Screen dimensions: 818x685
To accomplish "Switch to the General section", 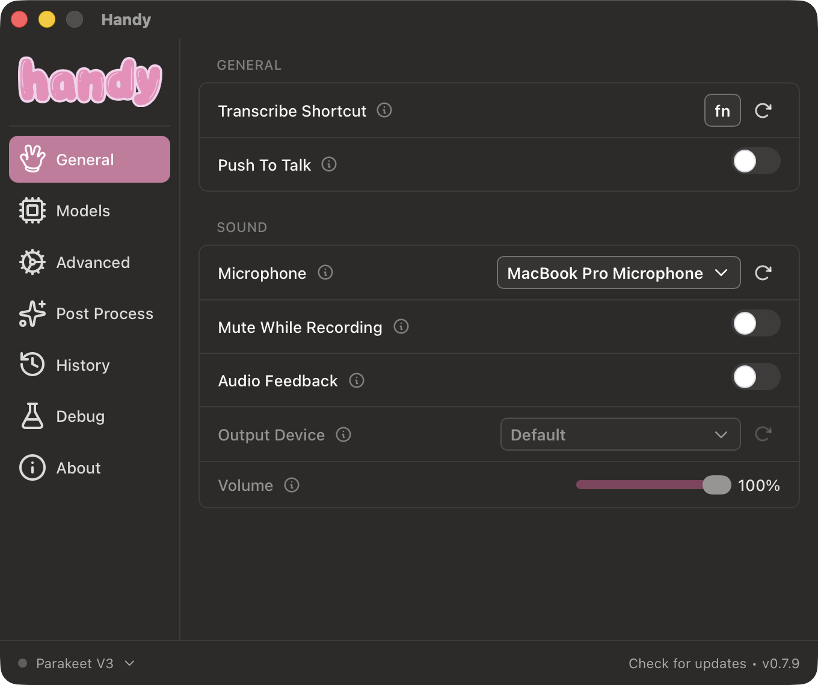I will pyautogui.click(x=84, y=159).
